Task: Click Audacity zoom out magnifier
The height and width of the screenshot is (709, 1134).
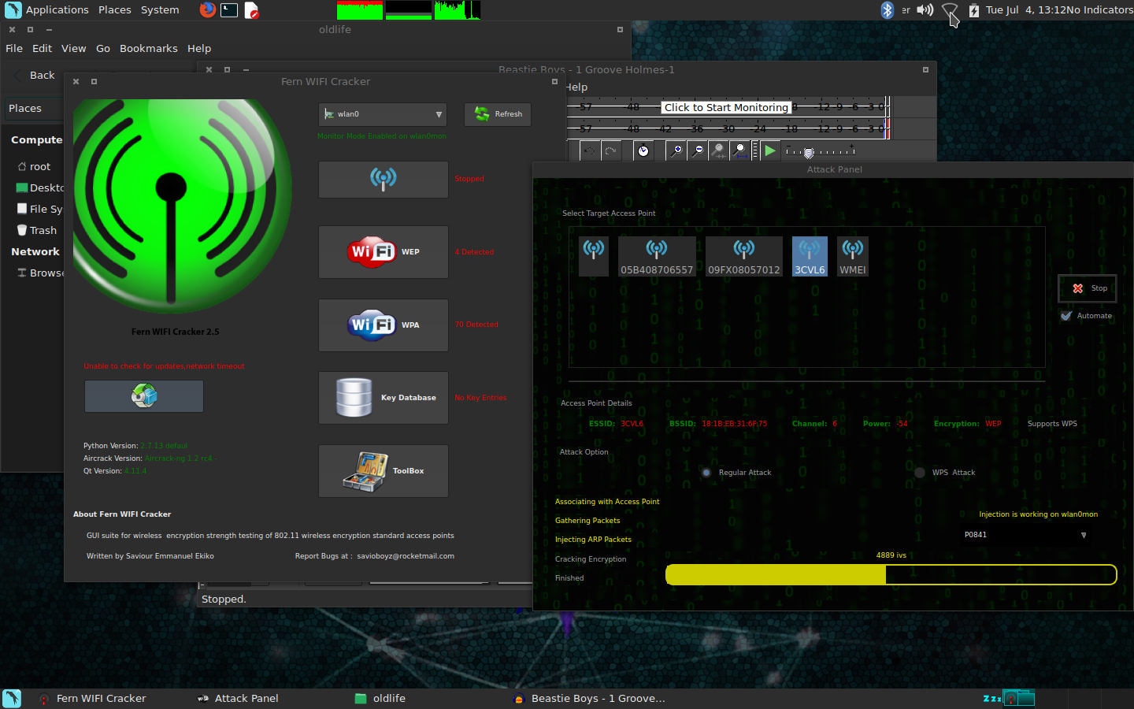Action: (697, 150)
